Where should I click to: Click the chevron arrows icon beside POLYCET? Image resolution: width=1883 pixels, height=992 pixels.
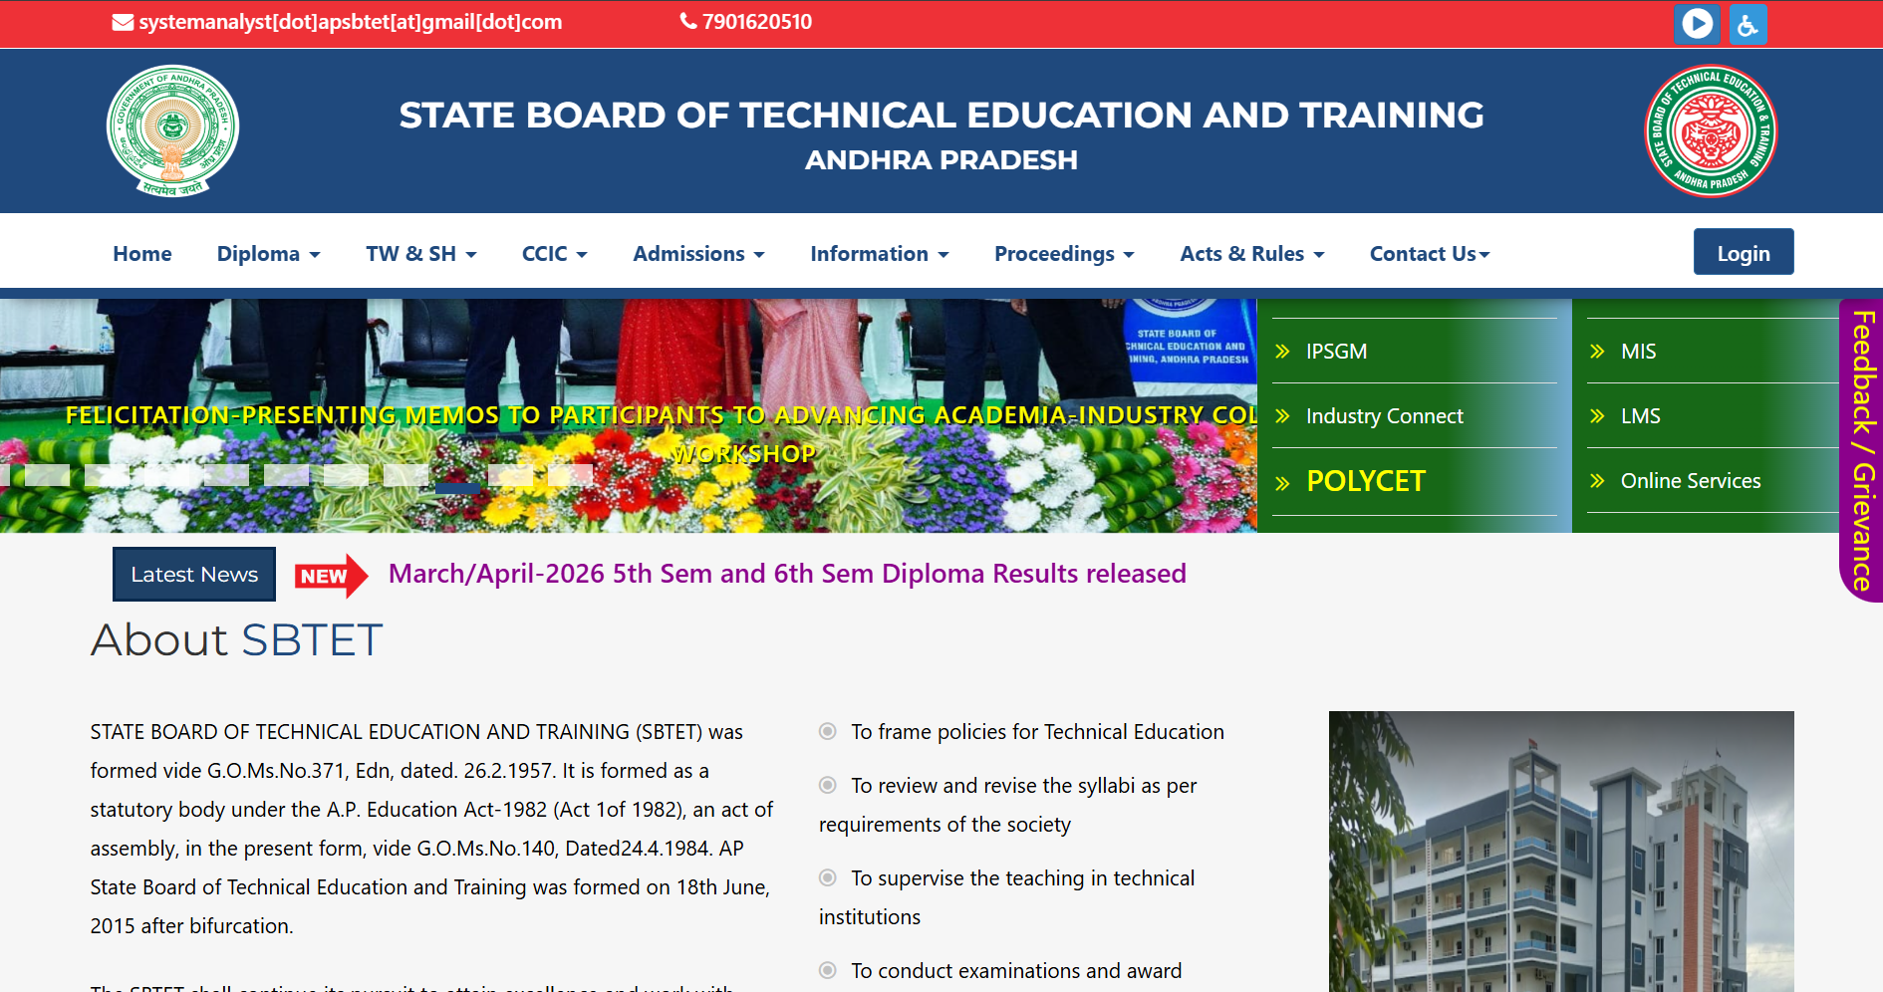[x=1283, y=484]
